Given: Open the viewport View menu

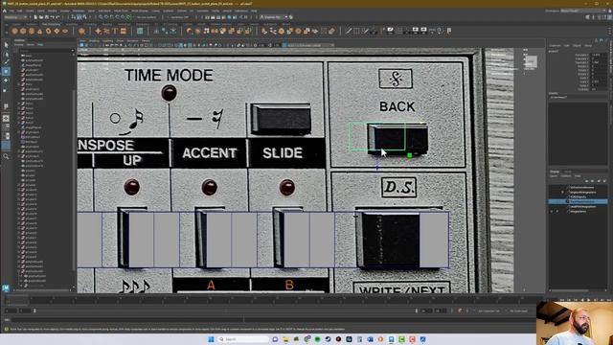Looking at the screenshot, I should coord(83,40).
